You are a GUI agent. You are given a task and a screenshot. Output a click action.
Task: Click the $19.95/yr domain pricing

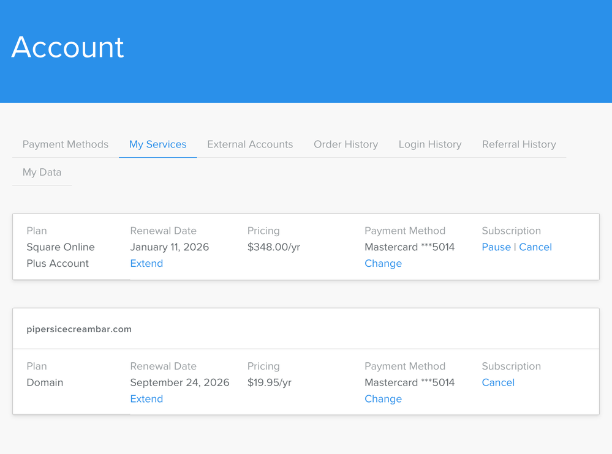(269, 382)
